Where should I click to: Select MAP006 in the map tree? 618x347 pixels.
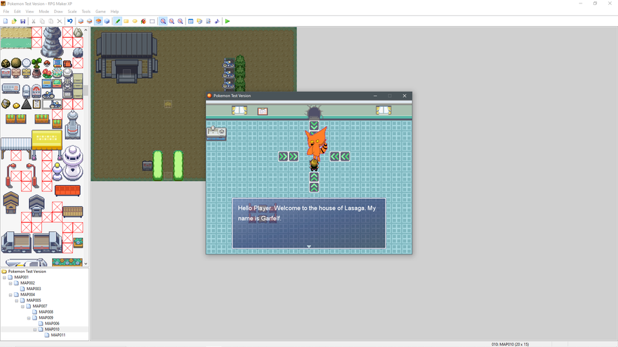(52, 324)
